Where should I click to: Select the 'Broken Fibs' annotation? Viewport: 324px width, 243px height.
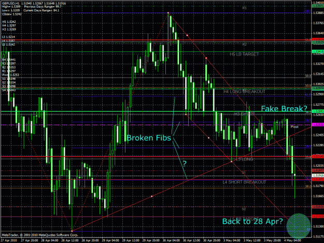tap(149, 138)
